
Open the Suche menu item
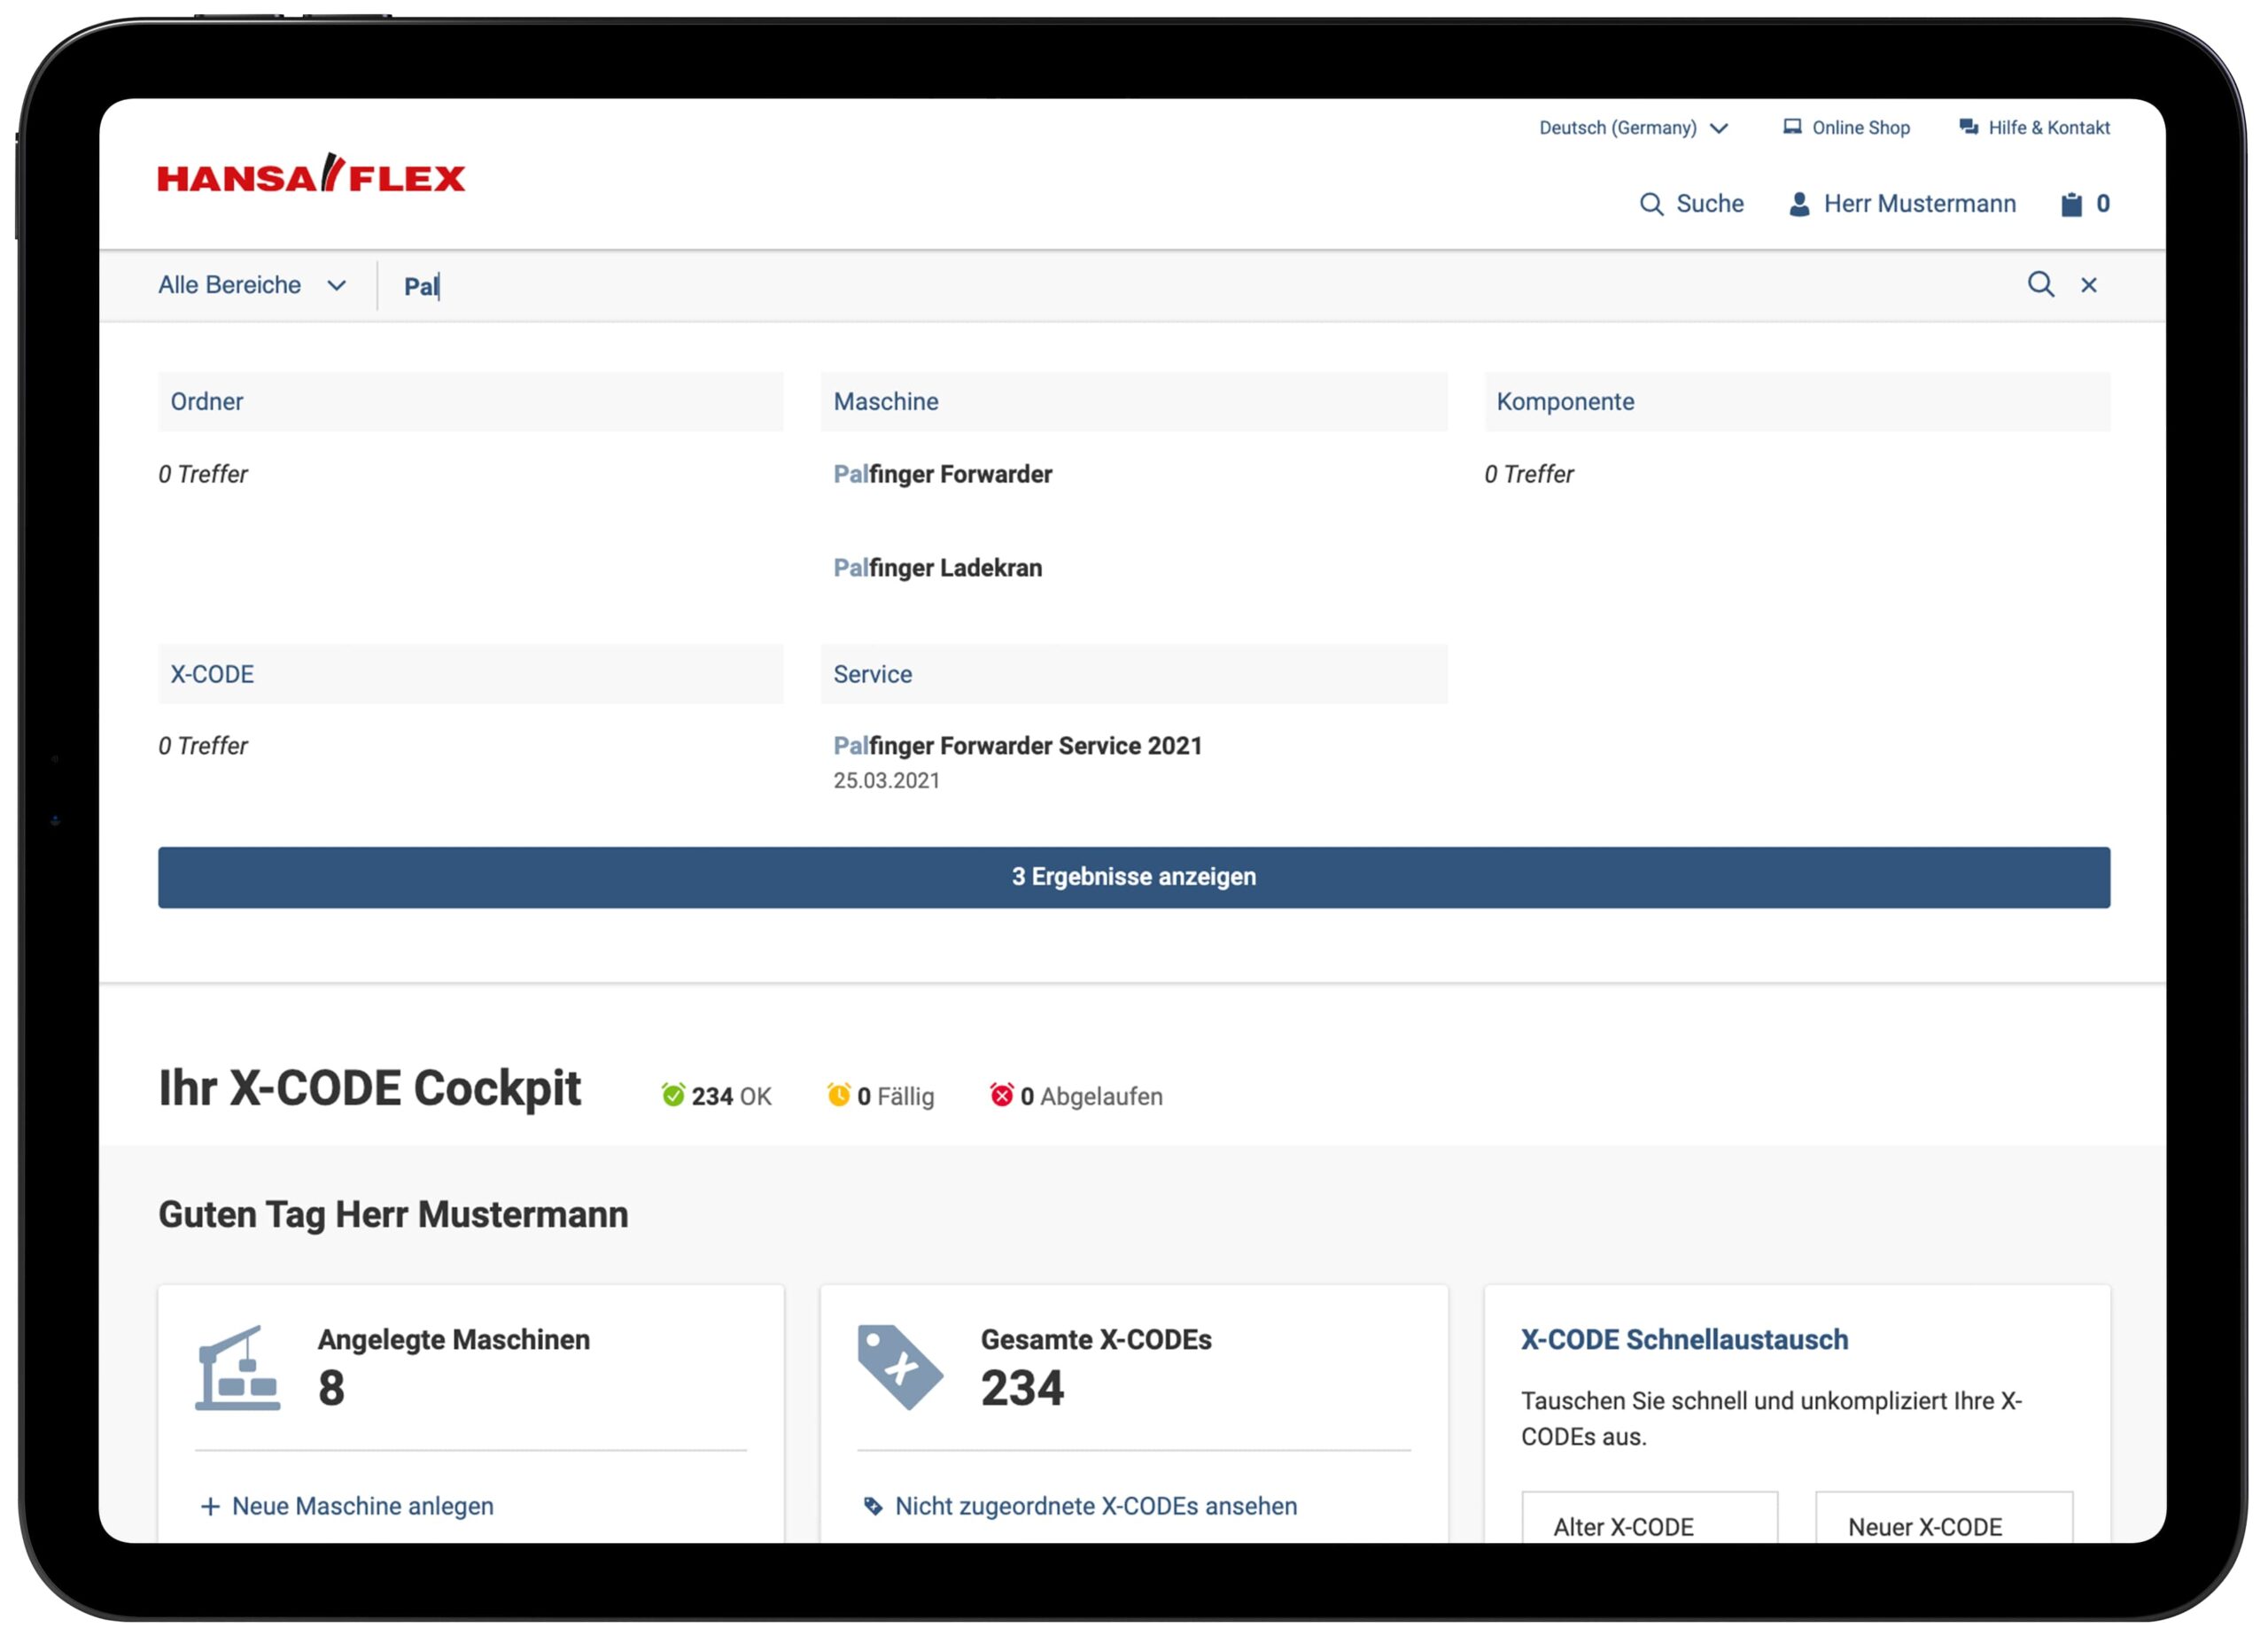pos(1708,204)
